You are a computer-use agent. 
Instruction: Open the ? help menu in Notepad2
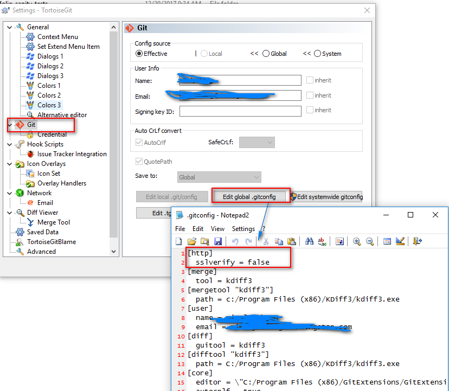click(x=264, y=229)
